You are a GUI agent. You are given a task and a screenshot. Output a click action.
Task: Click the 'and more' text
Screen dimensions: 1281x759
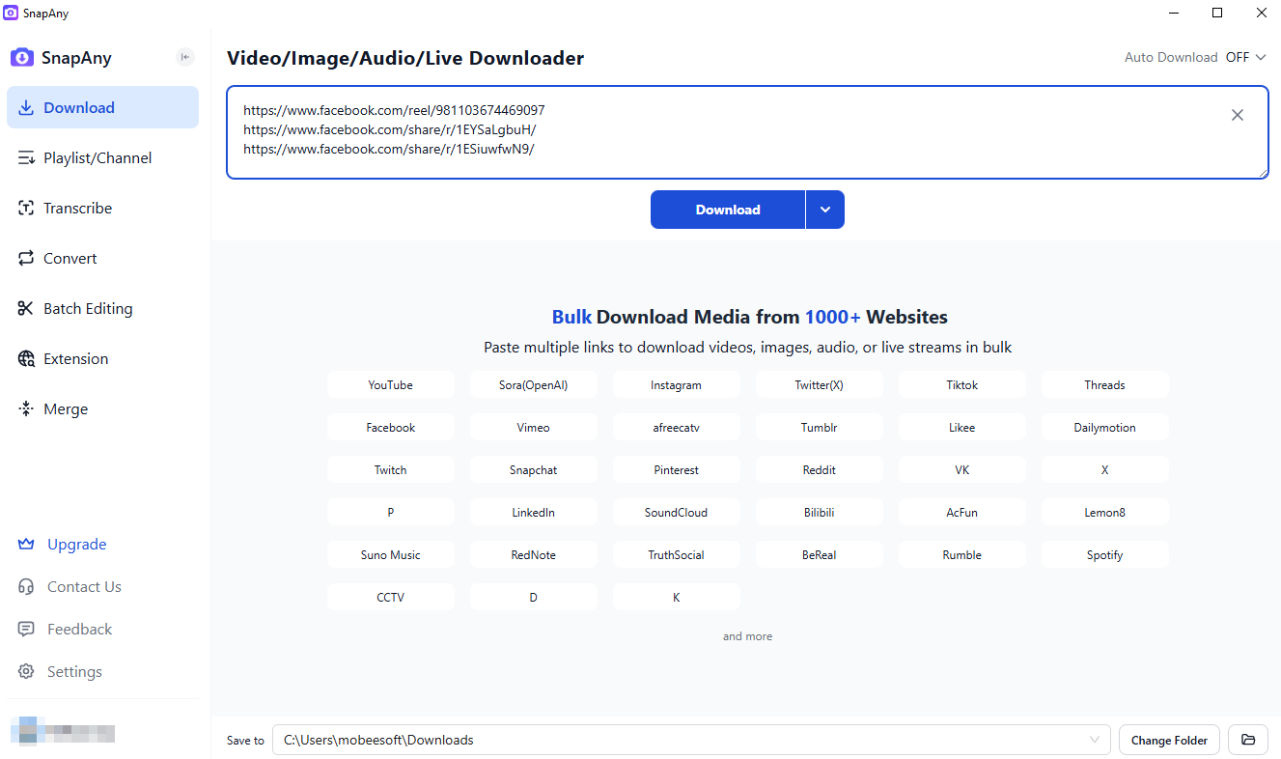click(747, 636)
